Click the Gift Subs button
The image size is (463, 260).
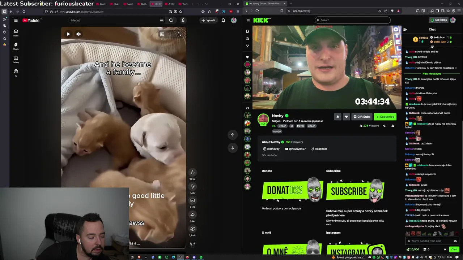[x=362, y=117]
